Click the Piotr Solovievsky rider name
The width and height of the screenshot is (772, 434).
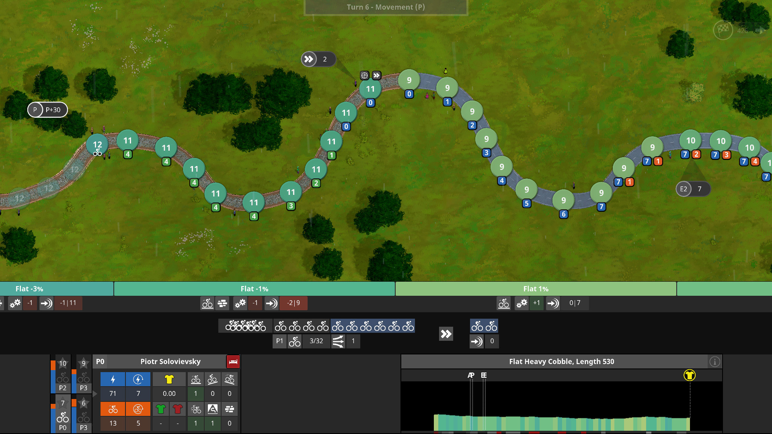coord(170,362)
